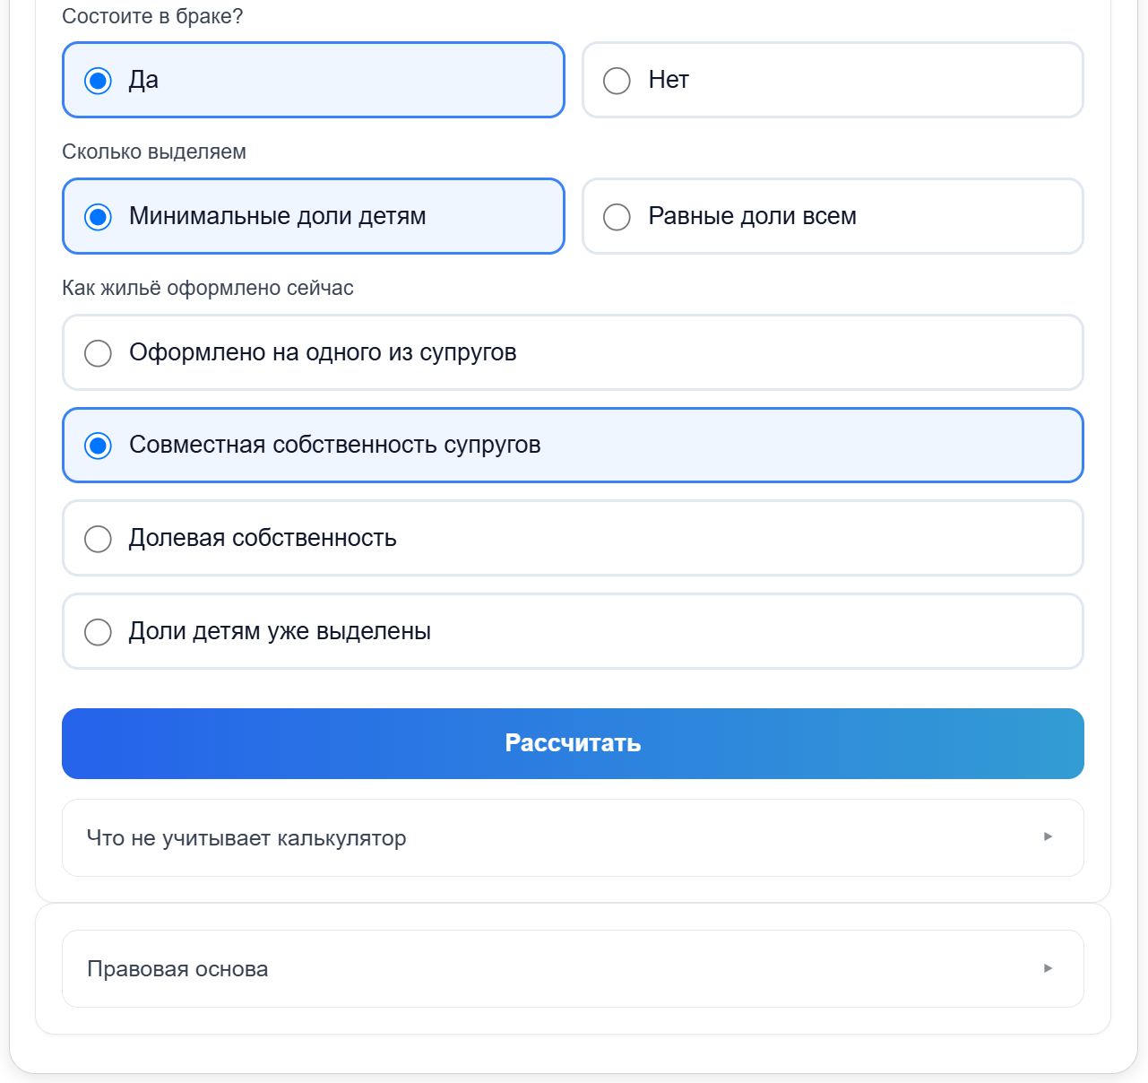1148x1083 pixels.
Task: Select Оформлено на одного из супругов
Action: 573,352
